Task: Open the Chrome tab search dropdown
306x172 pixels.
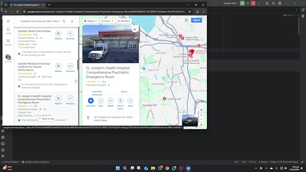Action: click(x=6, y=4)
